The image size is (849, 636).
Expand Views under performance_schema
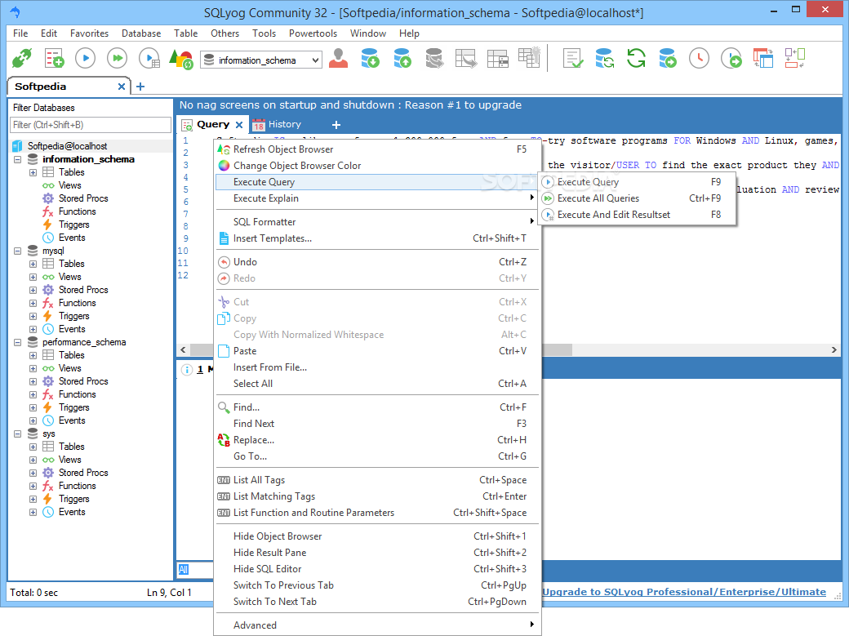(33, 368)
